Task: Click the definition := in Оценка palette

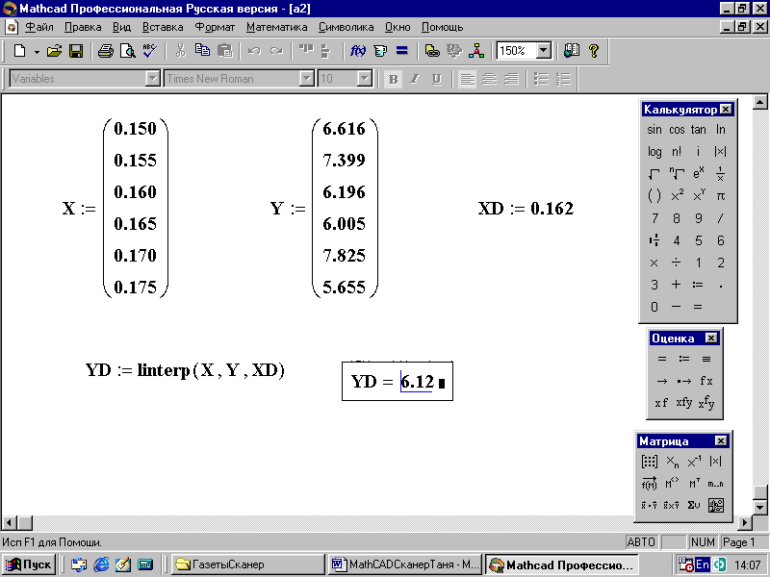Action: (x=684, y=359)
